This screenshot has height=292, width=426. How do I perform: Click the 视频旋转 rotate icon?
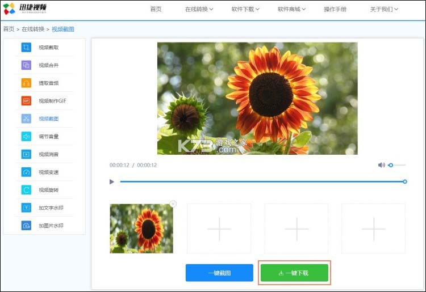(26, 190)
